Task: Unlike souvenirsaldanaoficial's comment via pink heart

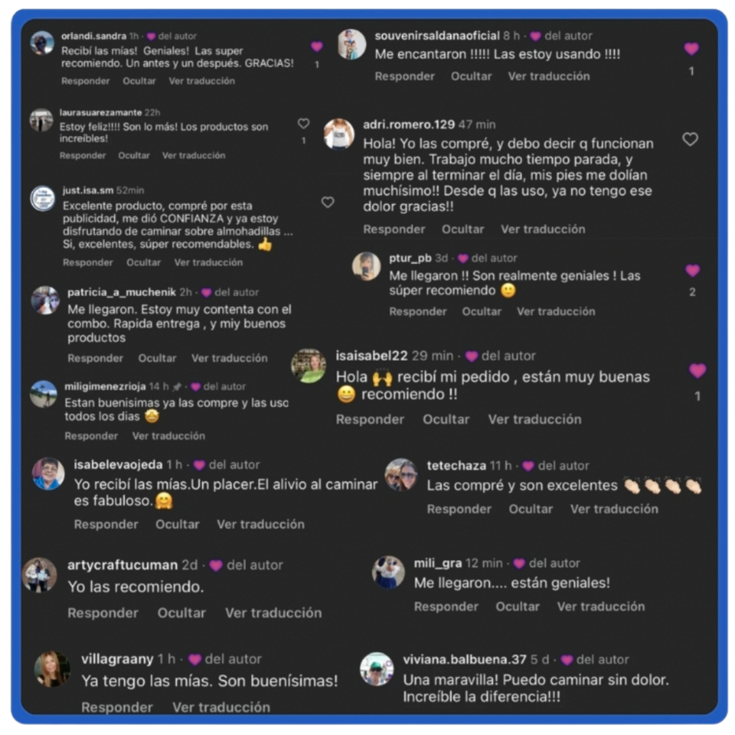Action: coord(691,49)
